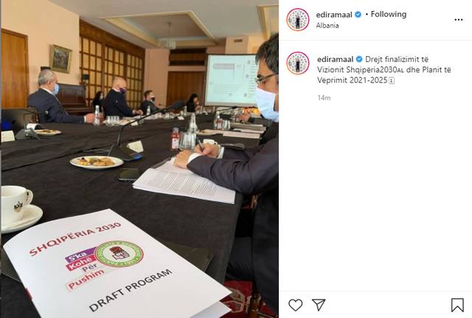Share the post via paper plane icon
The width and height of the screenshot is (472, 318).
click(319, 305)
